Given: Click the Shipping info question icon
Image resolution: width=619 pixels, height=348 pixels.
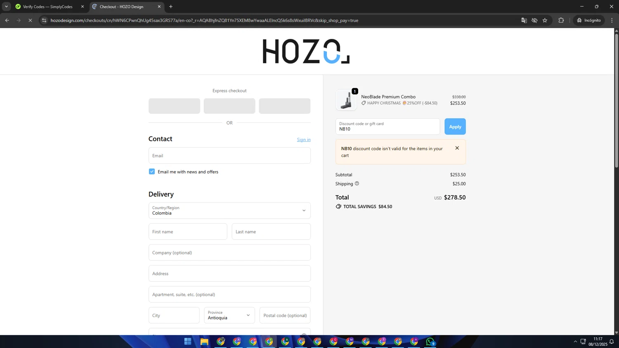Looking at the screenshot, I should [x=357, y=183].
